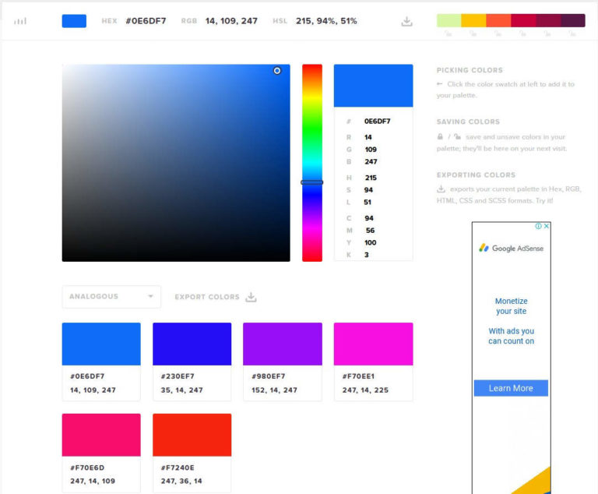This screenshot has height=494, width=598.
Task: Open the ANALOGOUS harmony dropdown
Action: click(111, 296)
